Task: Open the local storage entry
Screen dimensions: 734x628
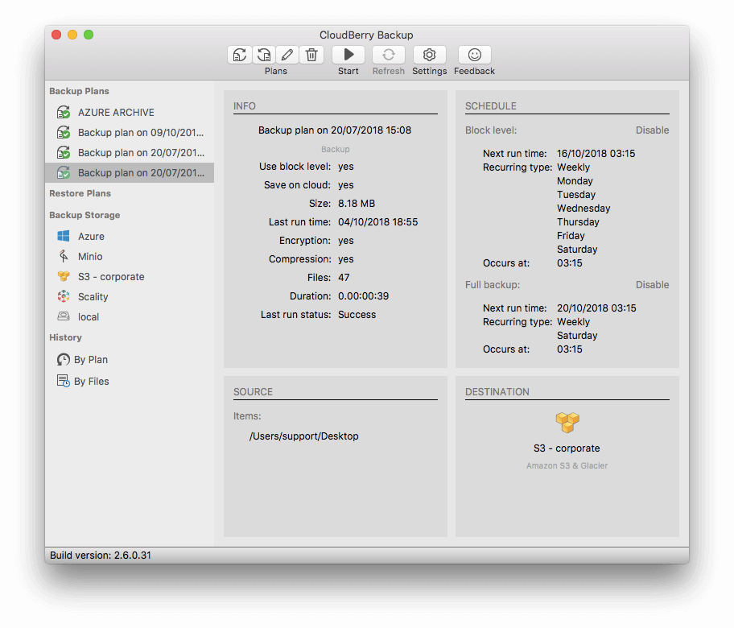Action: 89,317
